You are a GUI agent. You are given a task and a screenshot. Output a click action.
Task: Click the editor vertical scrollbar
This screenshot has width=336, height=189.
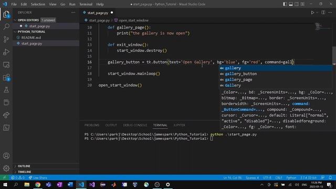(334, 55)
